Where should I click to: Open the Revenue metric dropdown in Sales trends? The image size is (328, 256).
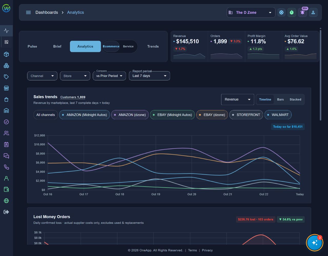coord(238,99)
